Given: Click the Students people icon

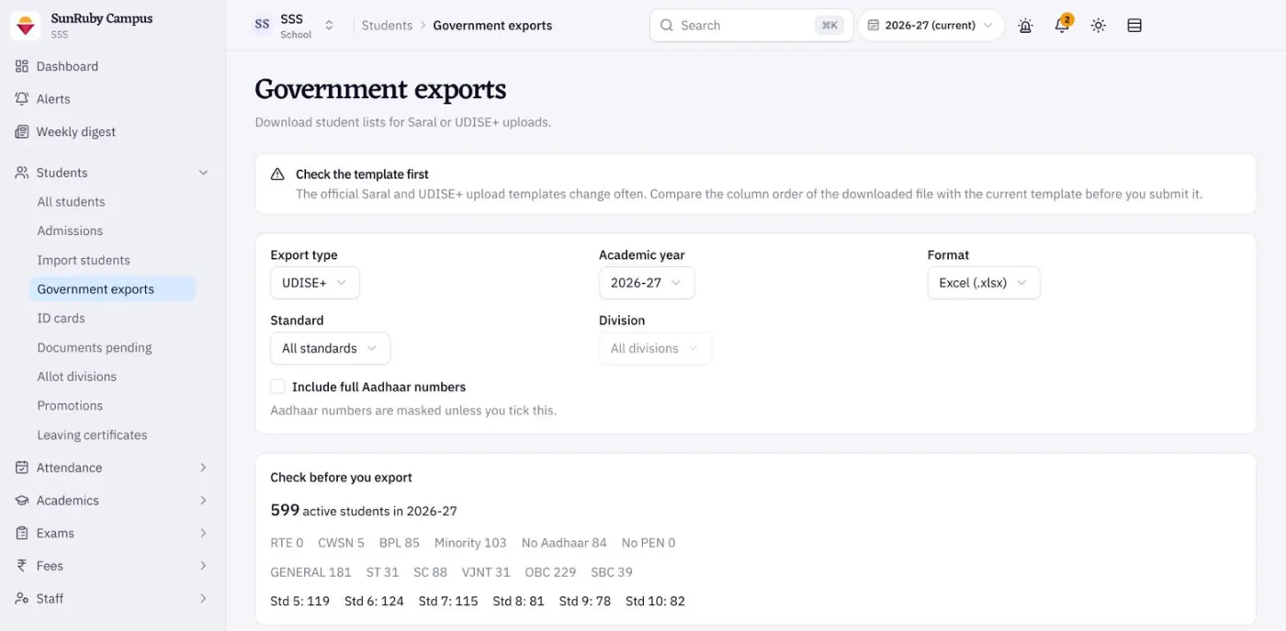Looking at the screenshot, I should click(22, 173).
